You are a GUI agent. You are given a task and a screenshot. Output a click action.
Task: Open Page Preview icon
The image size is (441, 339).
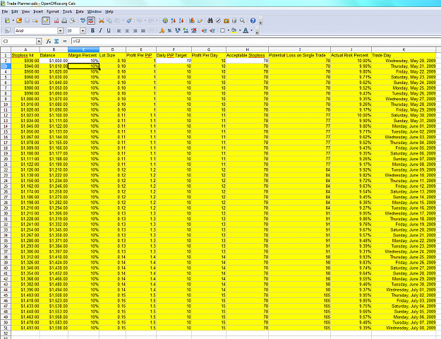[x=73, y=20]
